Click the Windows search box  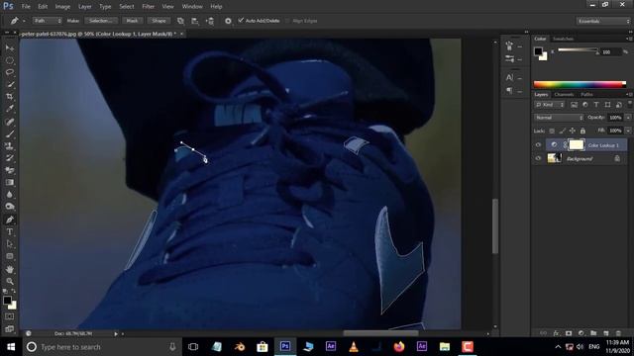click(101, 347)
